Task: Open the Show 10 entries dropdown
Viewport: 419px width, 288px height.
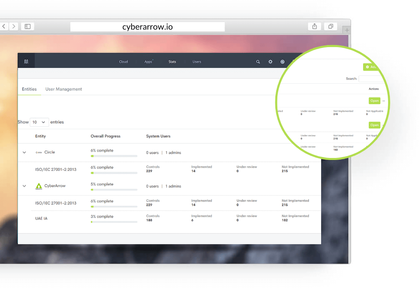Action: (39, 122)
